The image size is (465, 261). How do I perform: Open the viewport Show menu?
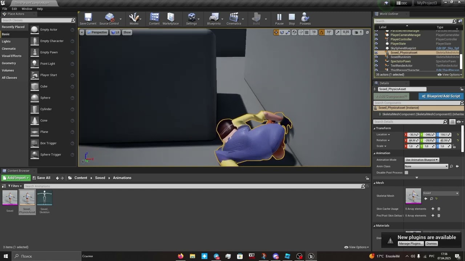pyautogui.click(x=127, y=32)
